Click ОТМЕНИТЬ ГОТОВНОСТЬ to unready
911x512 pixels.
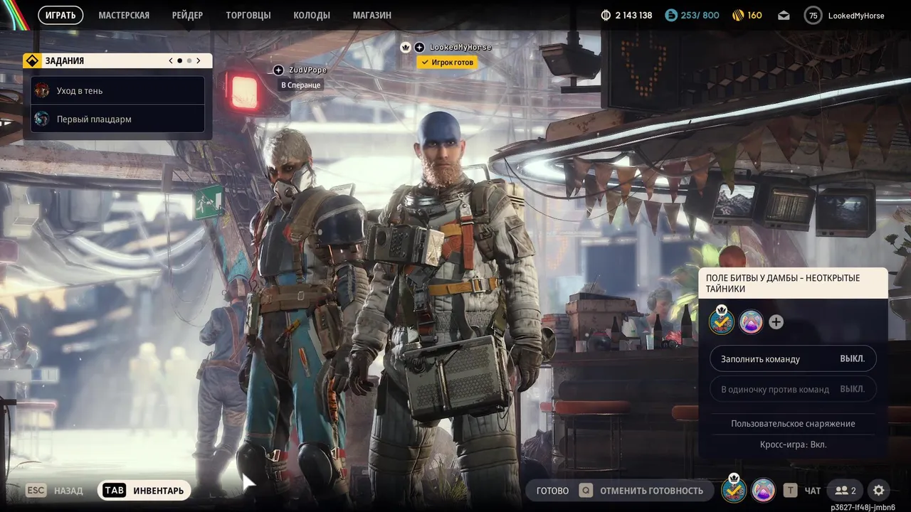(x=651, y=491)
